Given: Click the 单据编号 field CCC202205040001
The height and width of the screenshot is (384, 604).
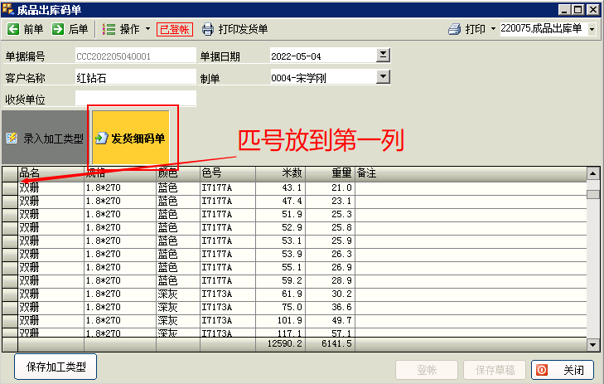Looking at the screenshot, I should click(x=136, y=56).
